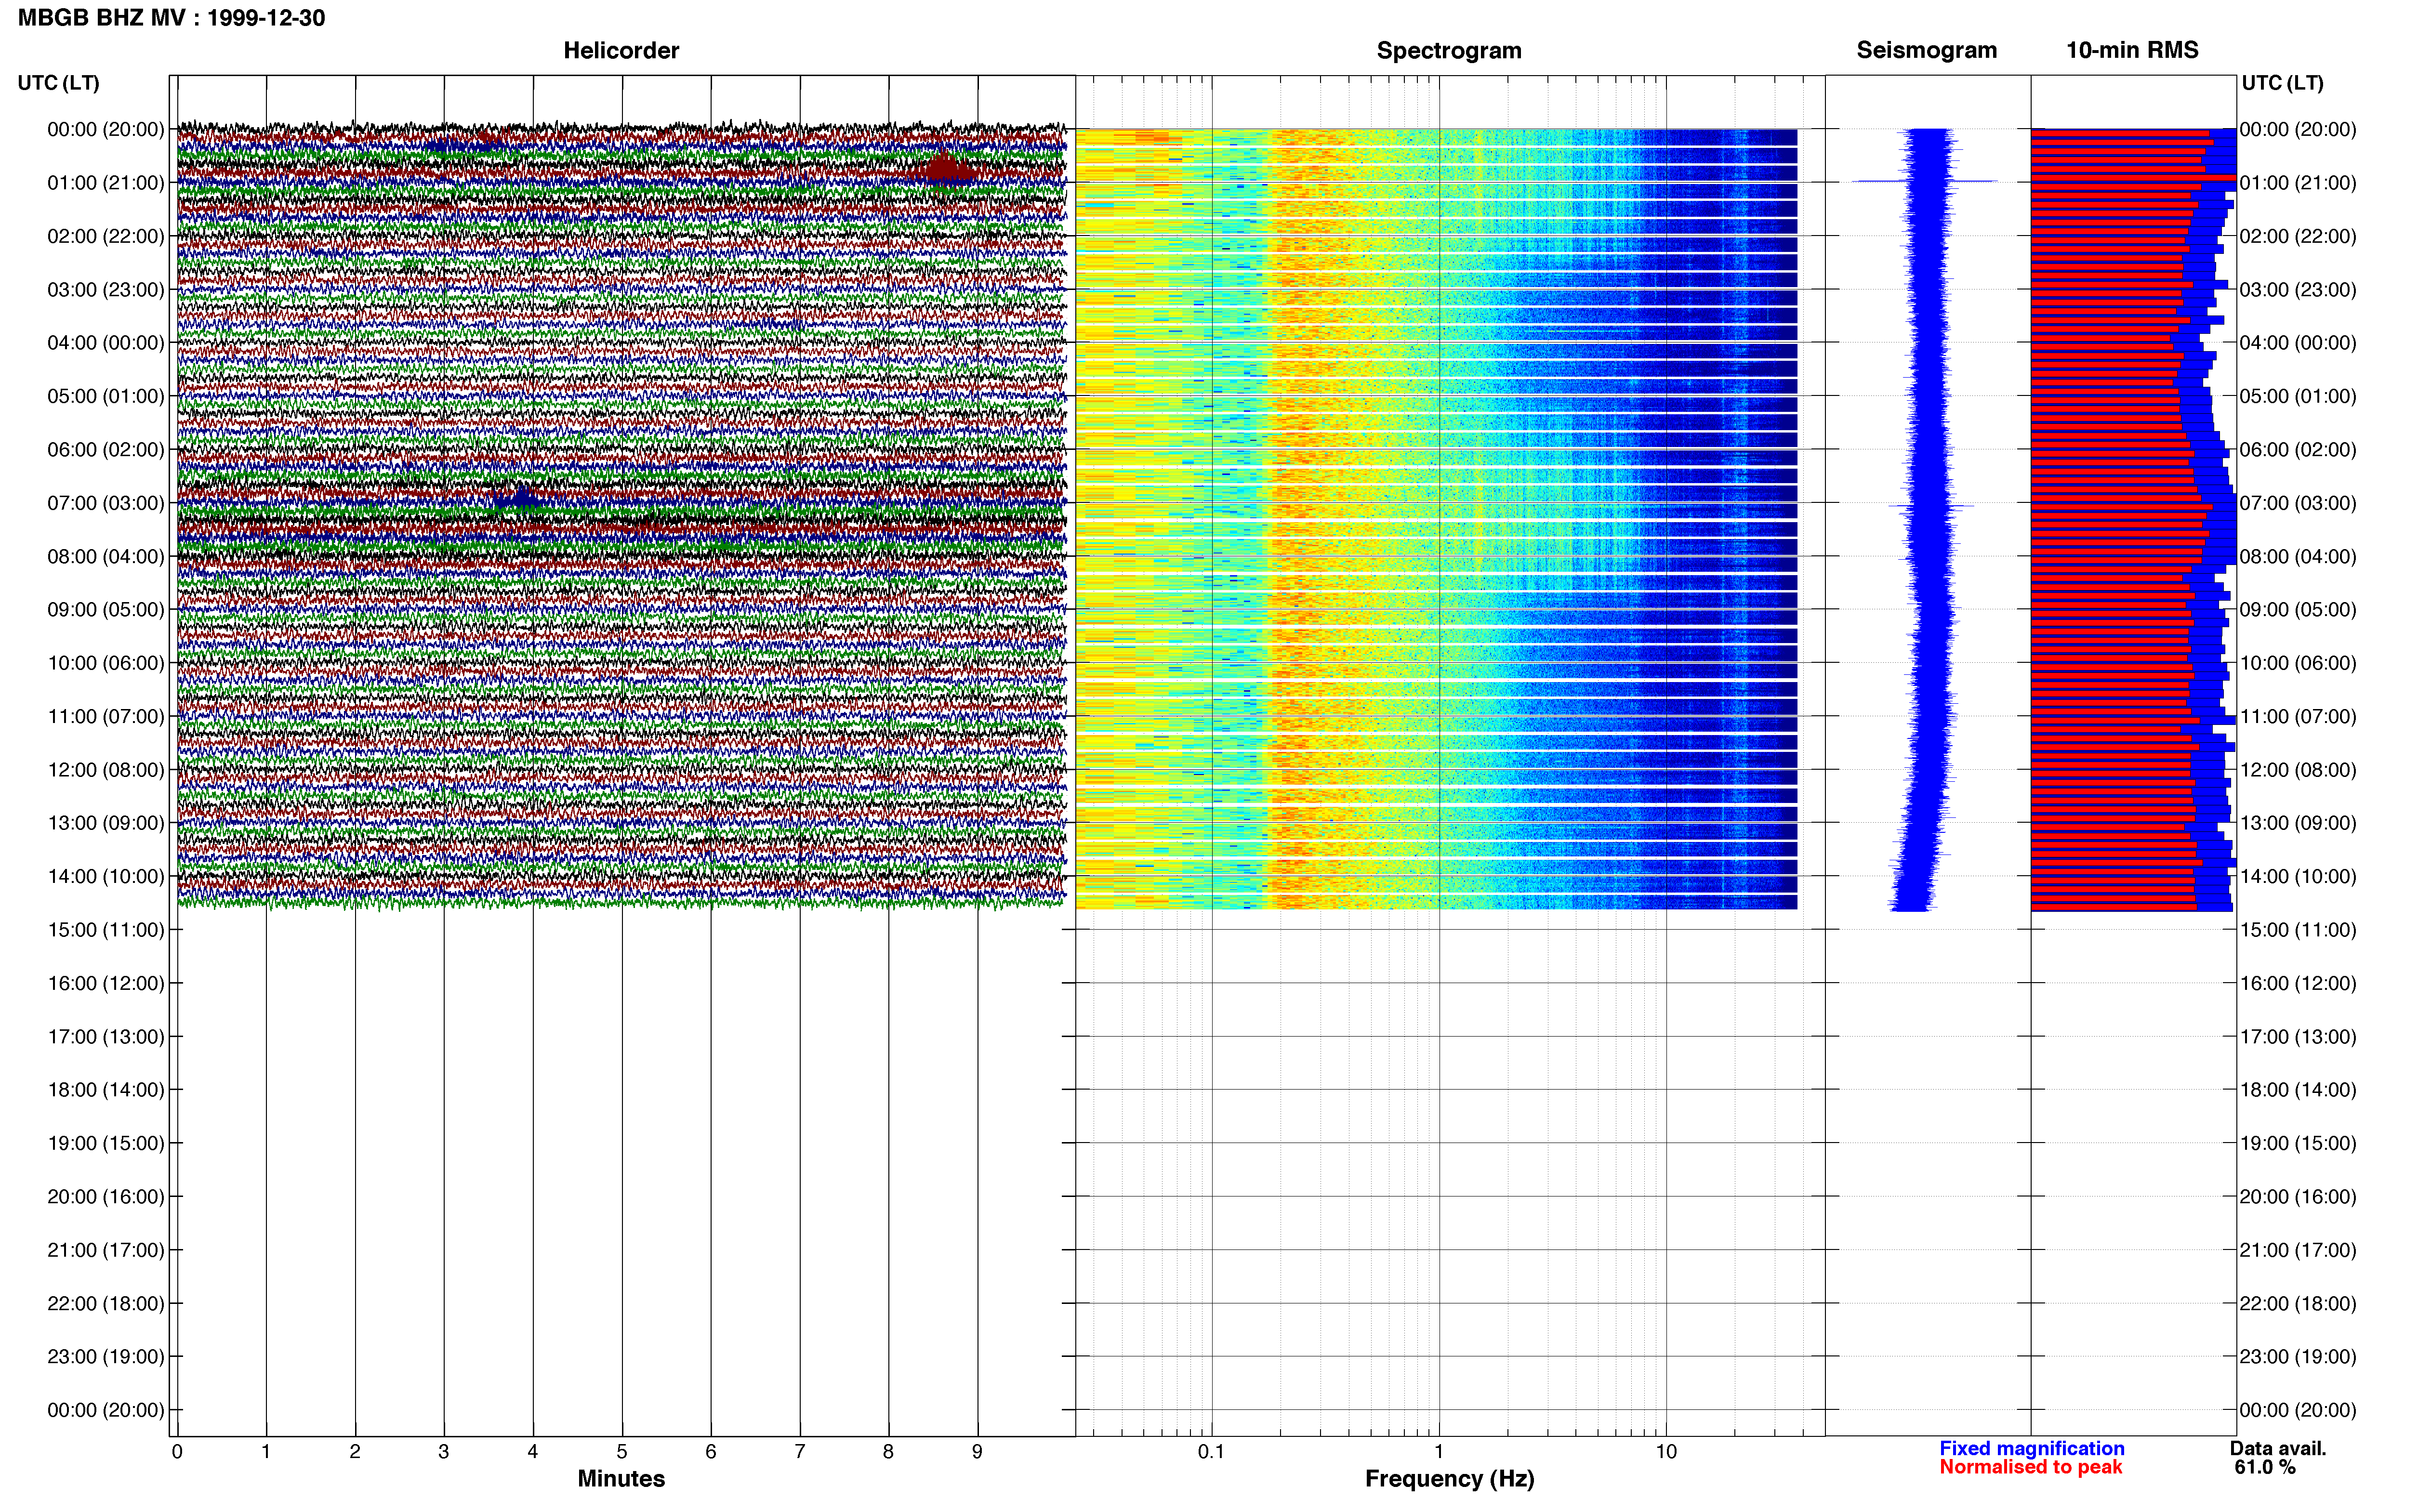Click the 'Normalised to peak' legend text
Screen dimensions: 2418x1512
2031,1467
